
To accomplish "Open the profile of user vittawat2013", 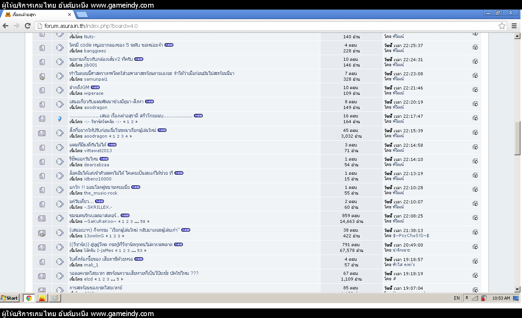I will [98, 151].
